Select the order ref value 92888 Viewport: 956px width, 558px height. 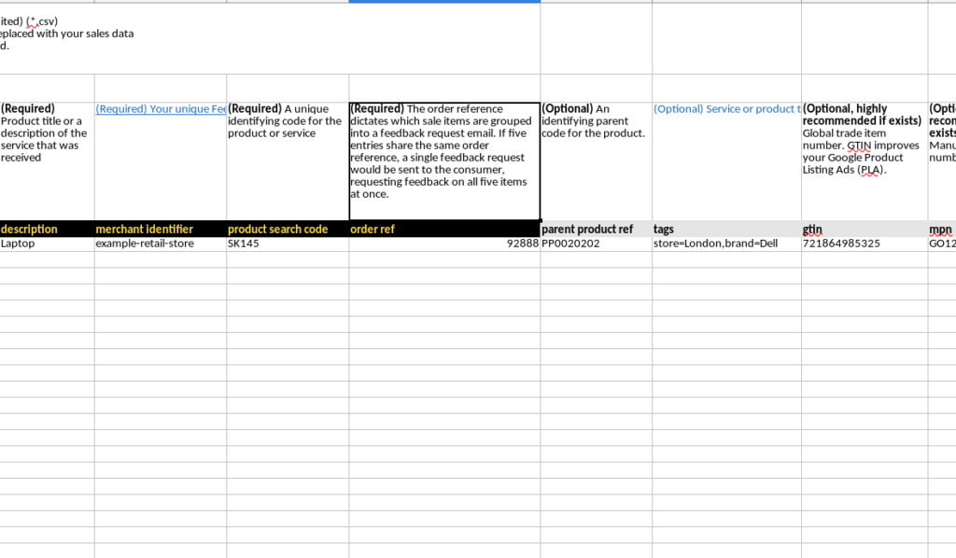[x=443, y=244]
